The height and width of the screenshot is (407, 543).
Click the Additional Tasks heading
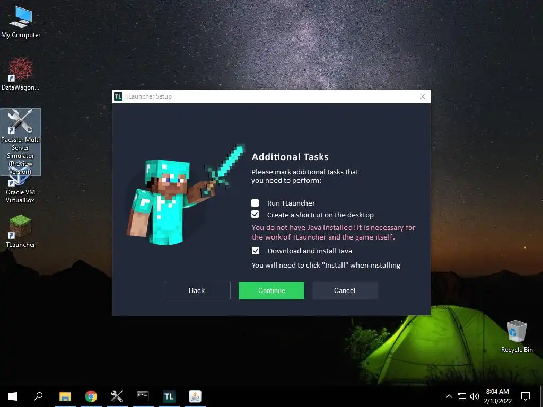(x=290, y=157)
